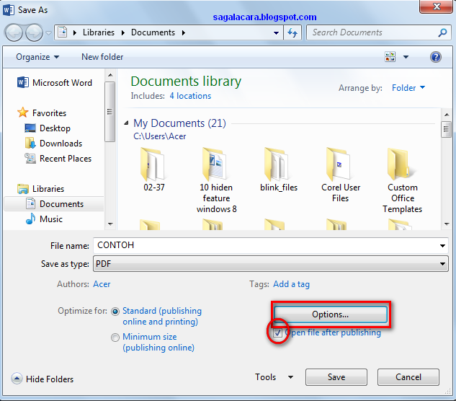Select Desktop under Favorites
The image size is (456, 401).
[x=48, y=128]
